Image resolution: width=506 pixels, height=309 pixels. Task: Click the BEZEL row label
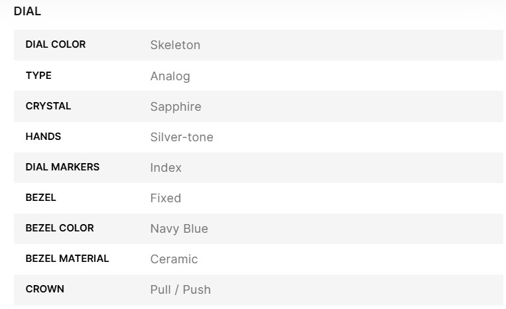(x=41, y=198)
